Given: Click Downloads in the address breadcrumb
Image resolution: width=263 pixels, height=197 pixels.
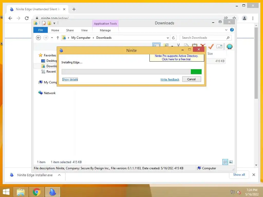Looking at the screenshot, I should [x=104, y=38].
